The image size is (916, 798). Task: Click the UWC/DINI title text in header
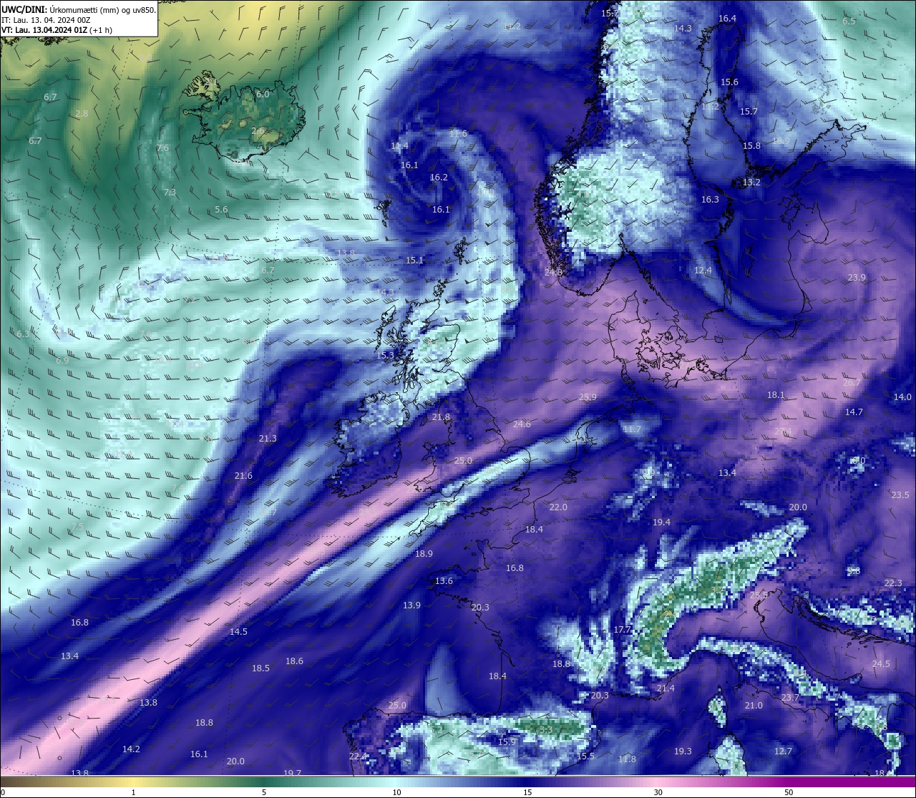click(x=24, y=10)
